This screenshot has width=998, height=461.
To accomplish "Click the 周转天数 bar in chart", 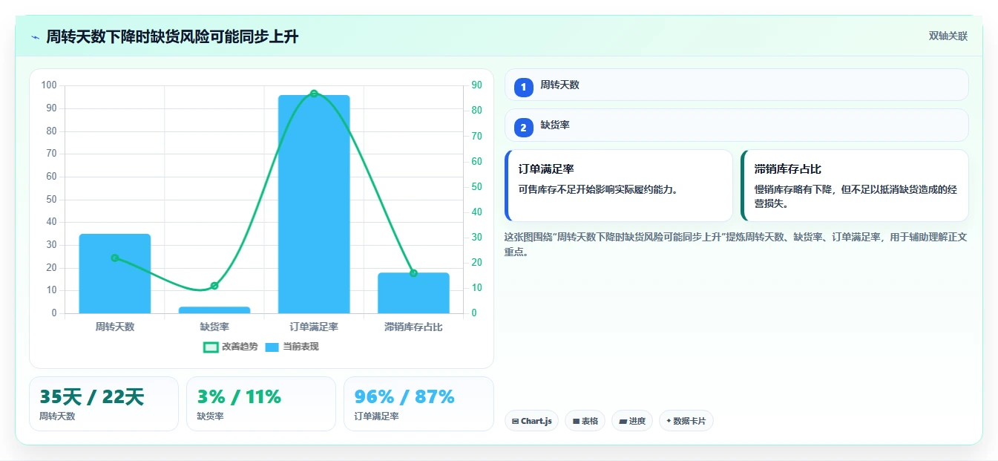I will point(115,274).
